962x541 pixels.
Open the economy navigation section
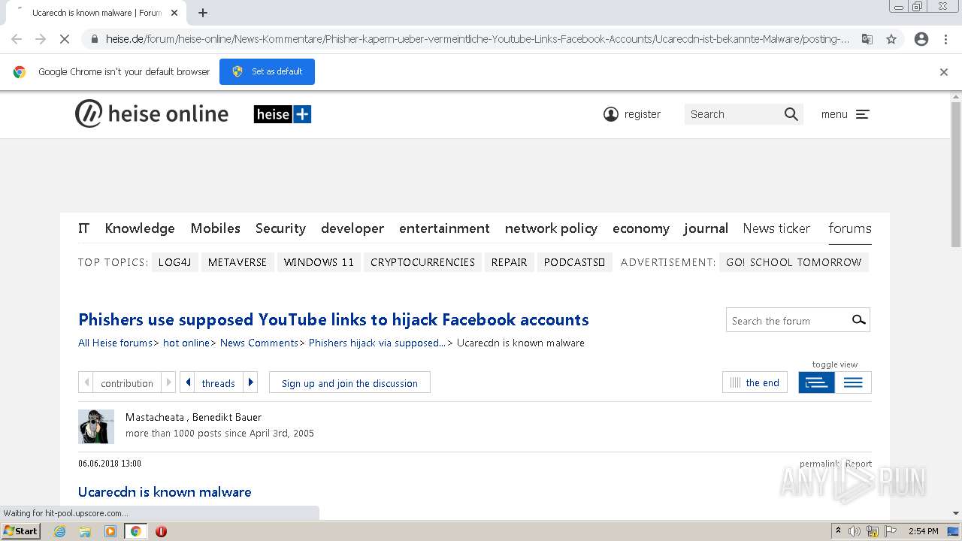[641, 228]
